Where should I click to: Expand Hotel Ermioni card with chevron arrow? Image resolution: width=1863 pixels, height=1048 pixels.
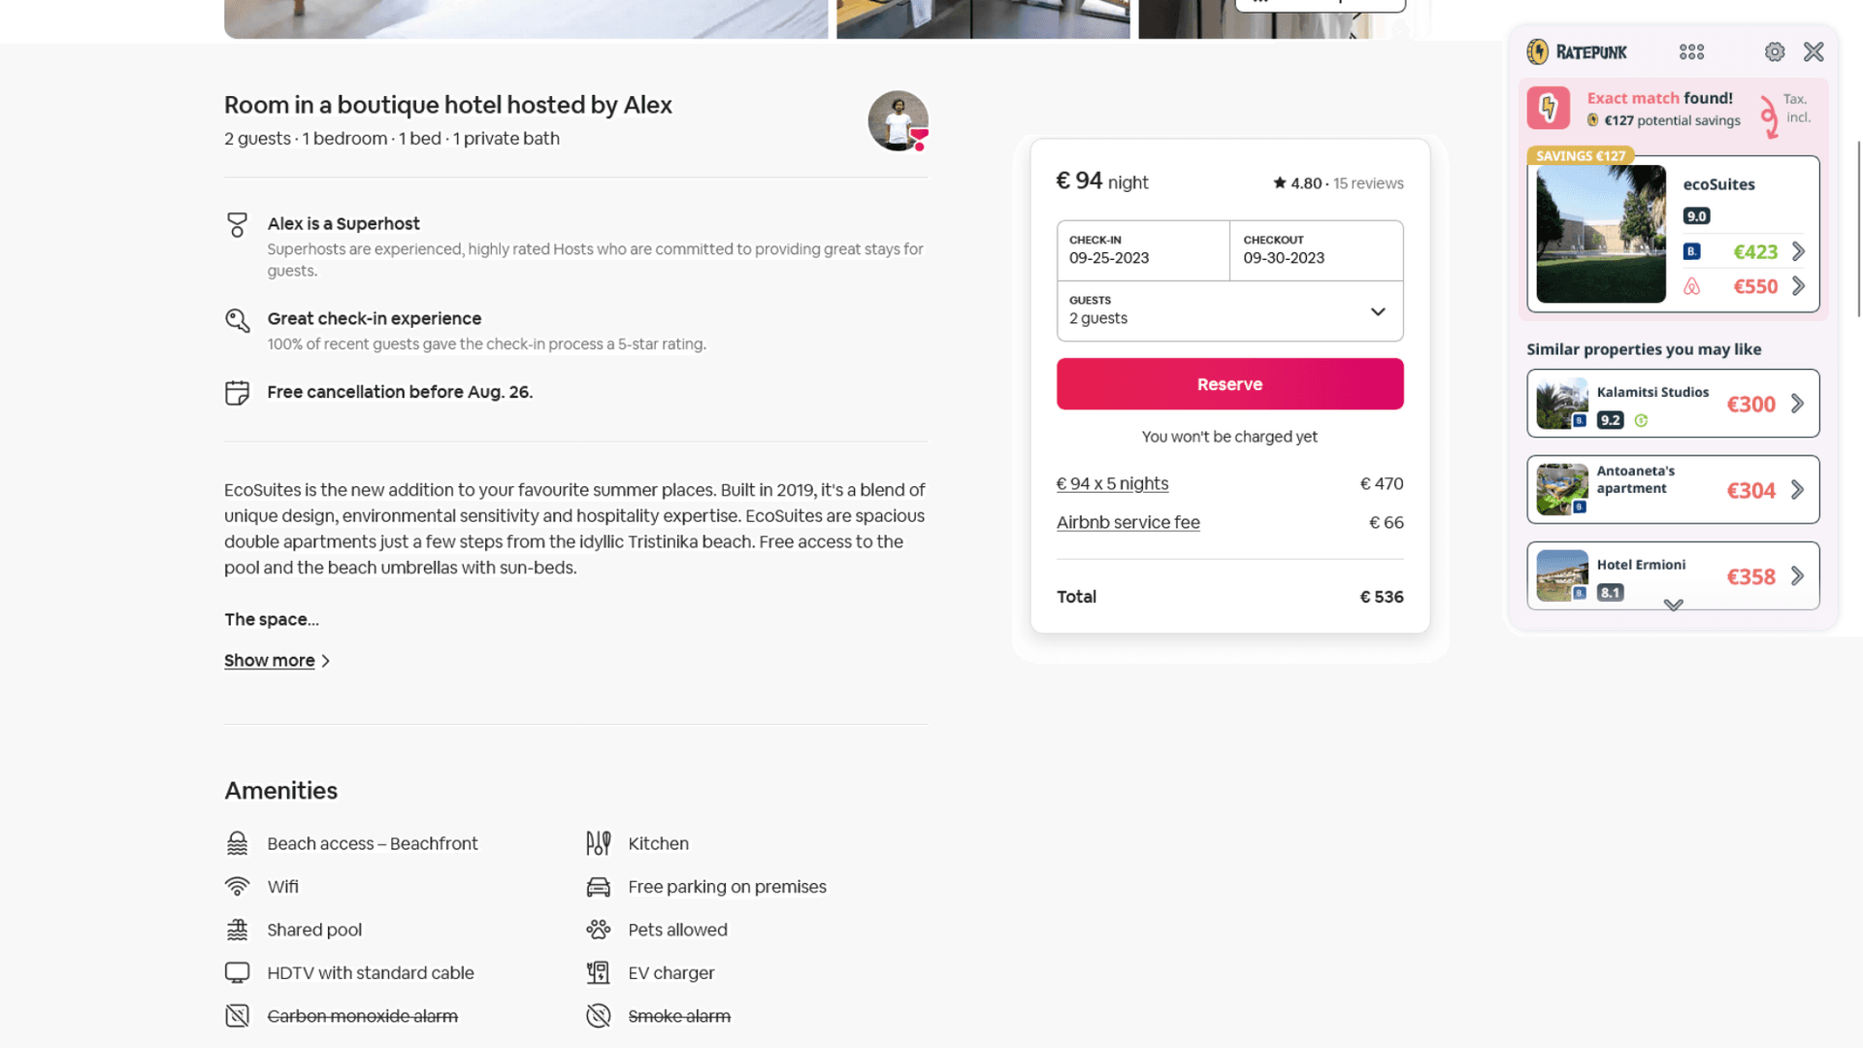[x=1797, y=575]
